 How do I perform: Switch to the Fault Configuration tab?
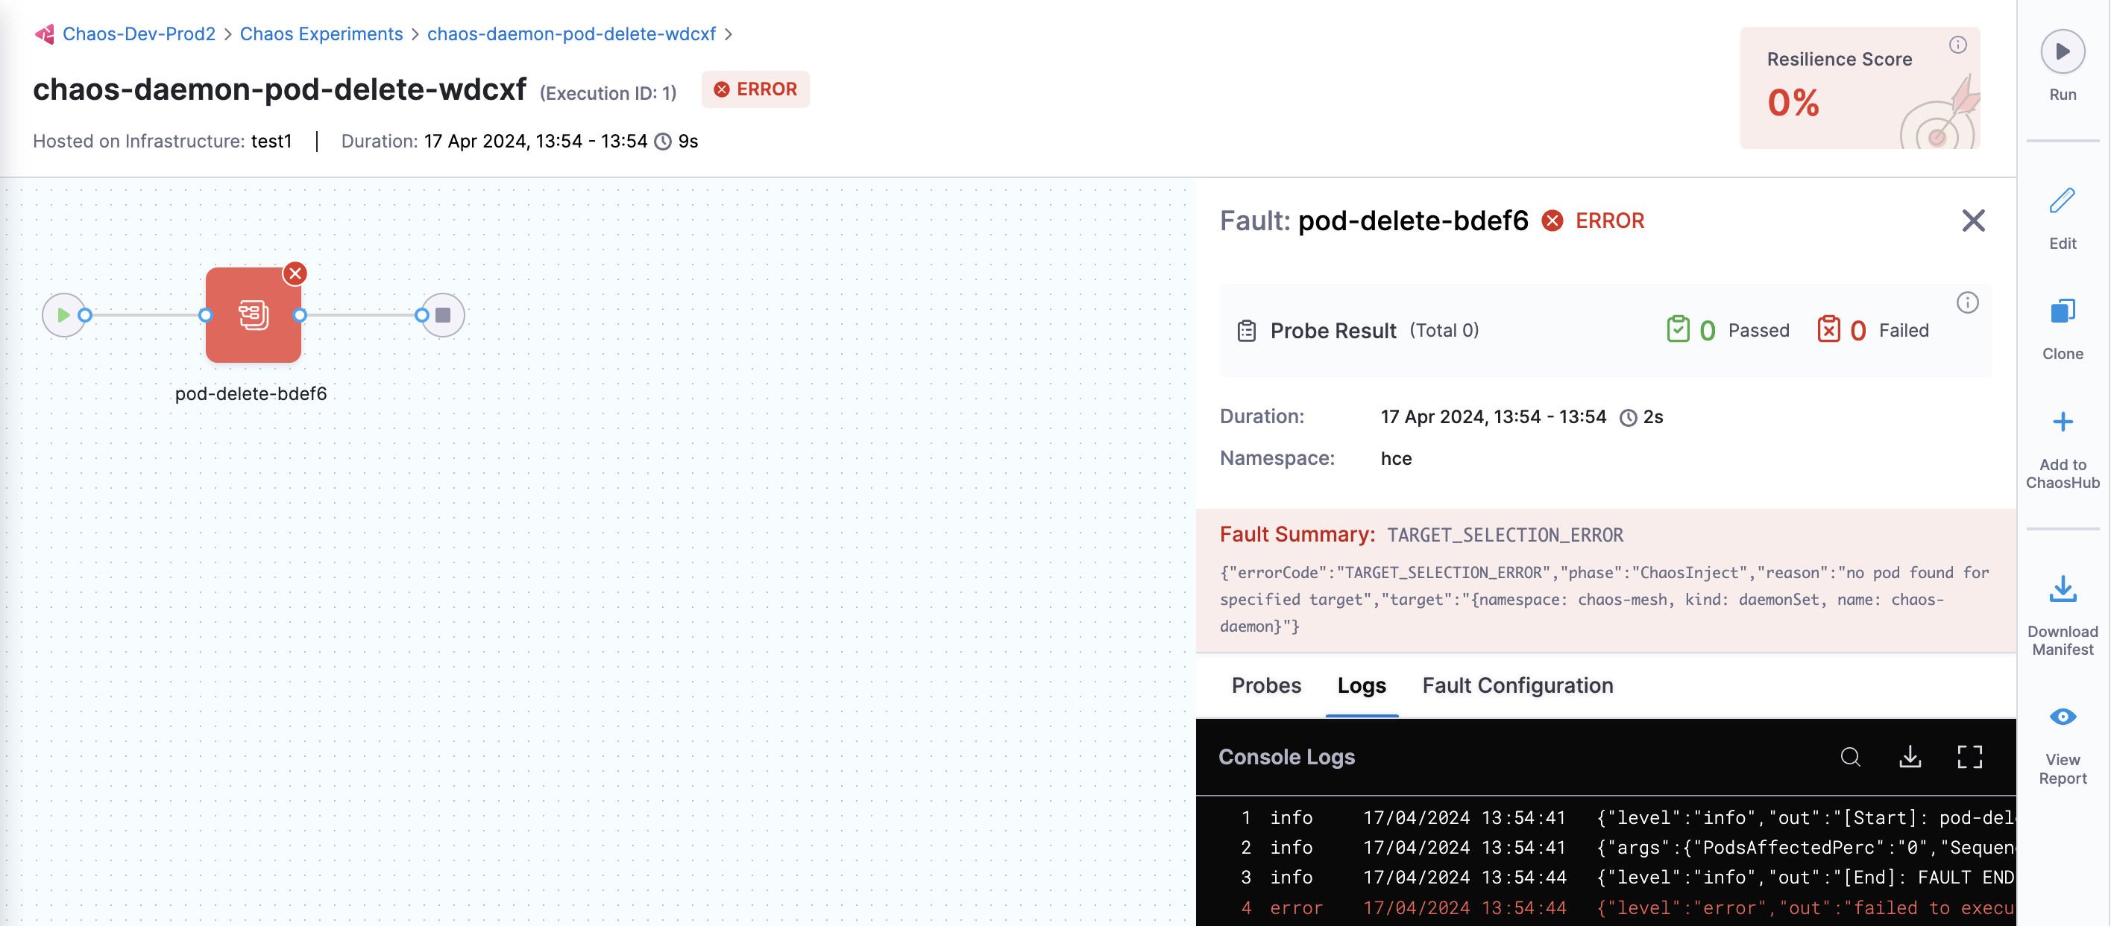(1517, 685)
